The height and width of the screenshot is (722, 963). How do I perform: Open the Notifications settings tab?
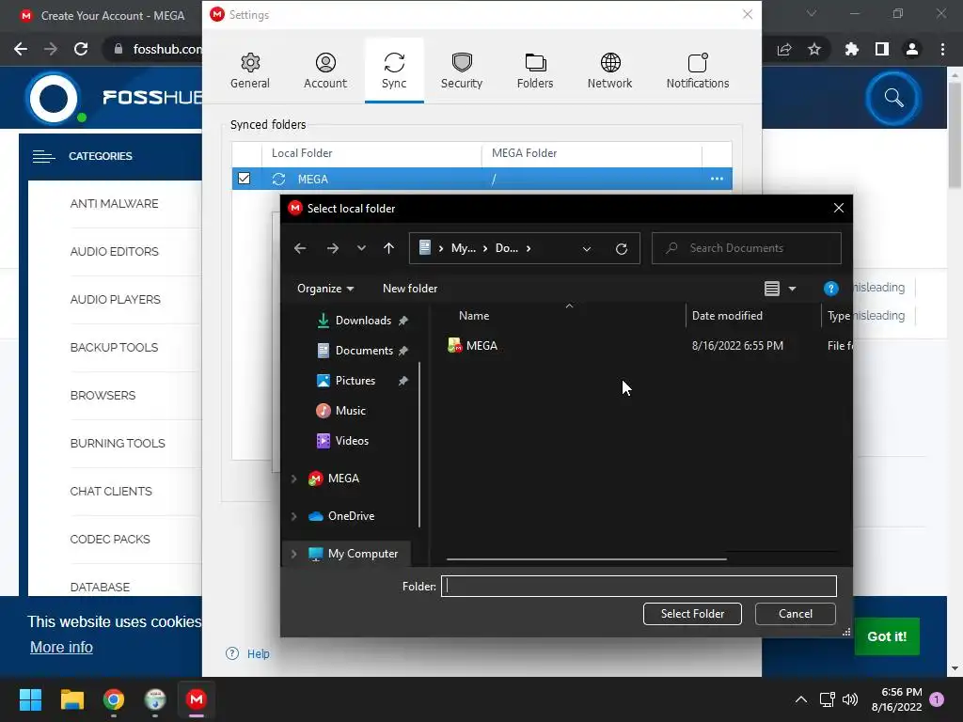pos(698,71)
